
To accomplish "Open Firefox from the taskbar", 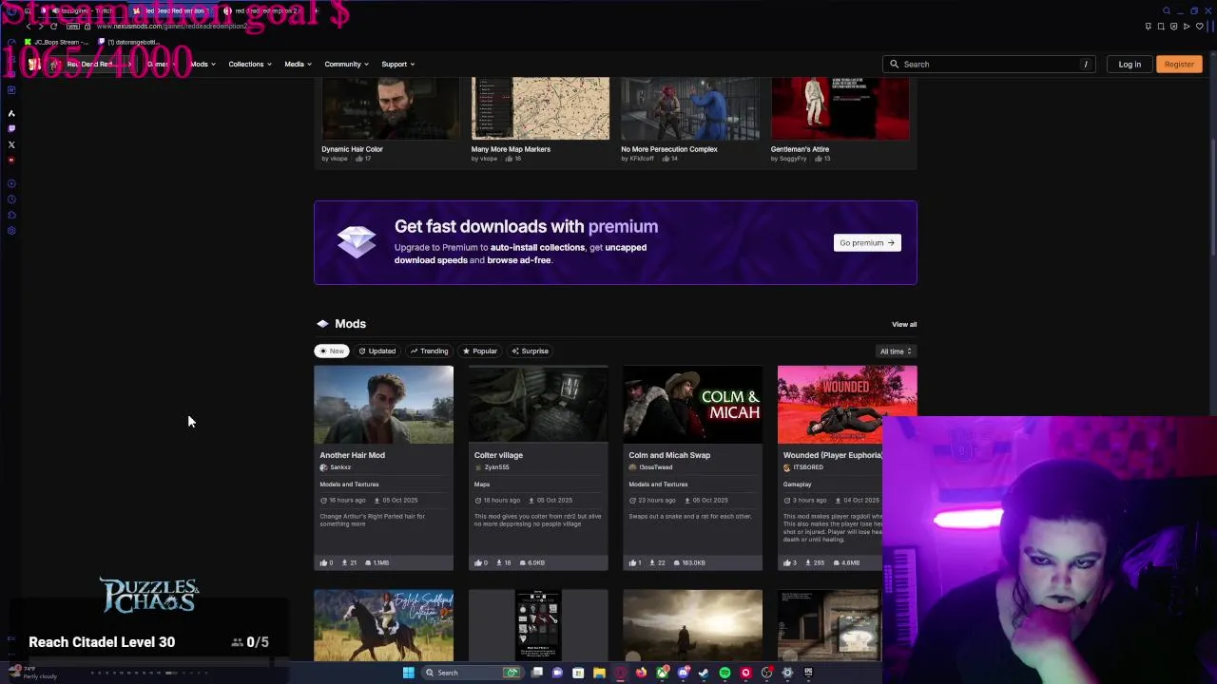I will pos(641,673).
